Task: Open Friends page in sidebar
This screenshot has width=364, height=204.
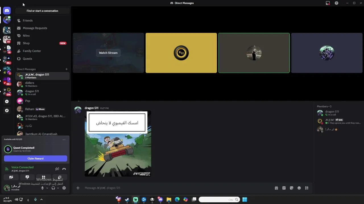Action: (x=42, y=20)
